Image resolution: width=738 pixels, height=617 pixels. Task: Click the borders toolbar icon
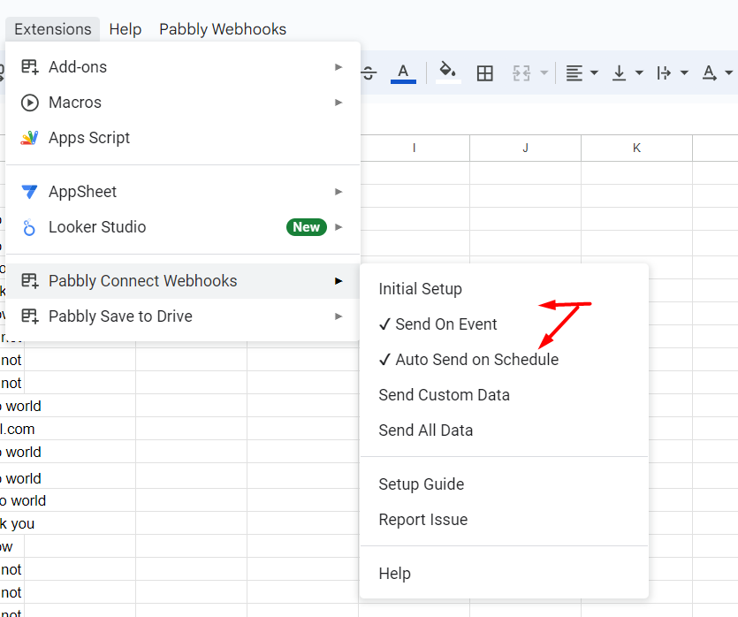click(484, 73)
